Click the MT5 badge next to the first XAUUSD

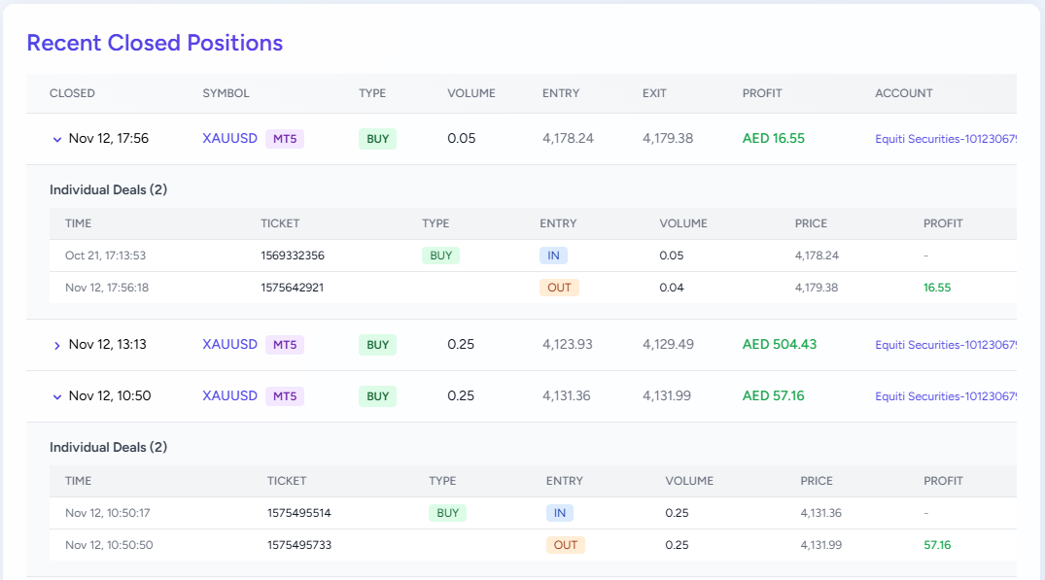284,139
